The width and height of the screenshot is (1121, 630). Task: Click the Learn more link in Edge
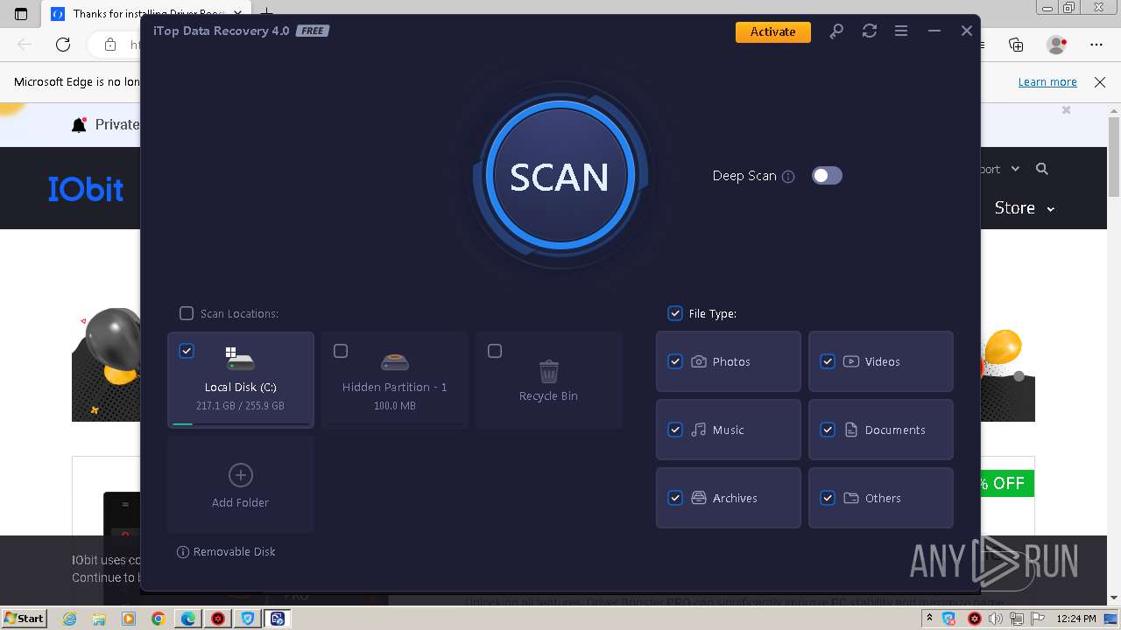click(x=1047, y=82)
